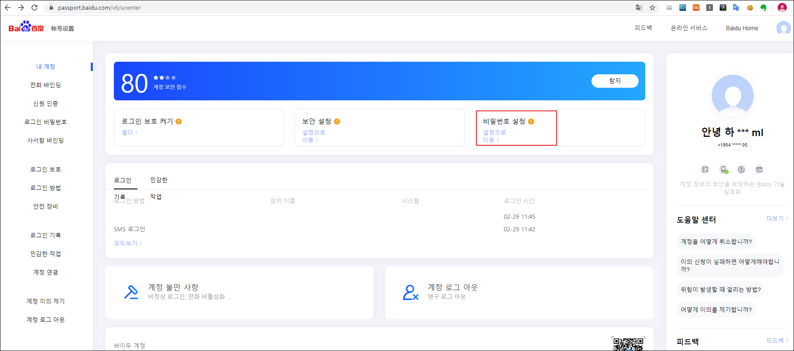Select 민감한 작업 in sidebar
794x351 pixels.
[x=45, y=254]
